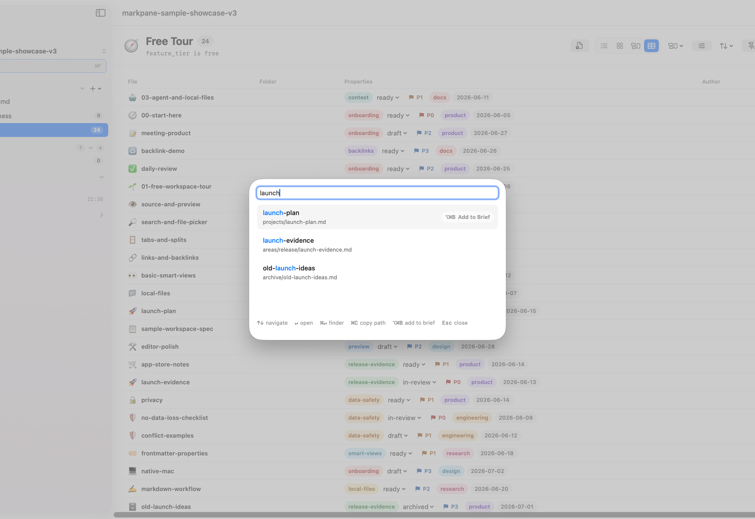Click green checkmark icon of daily-review
Viewport: 755px width, 519px height.
132,169
